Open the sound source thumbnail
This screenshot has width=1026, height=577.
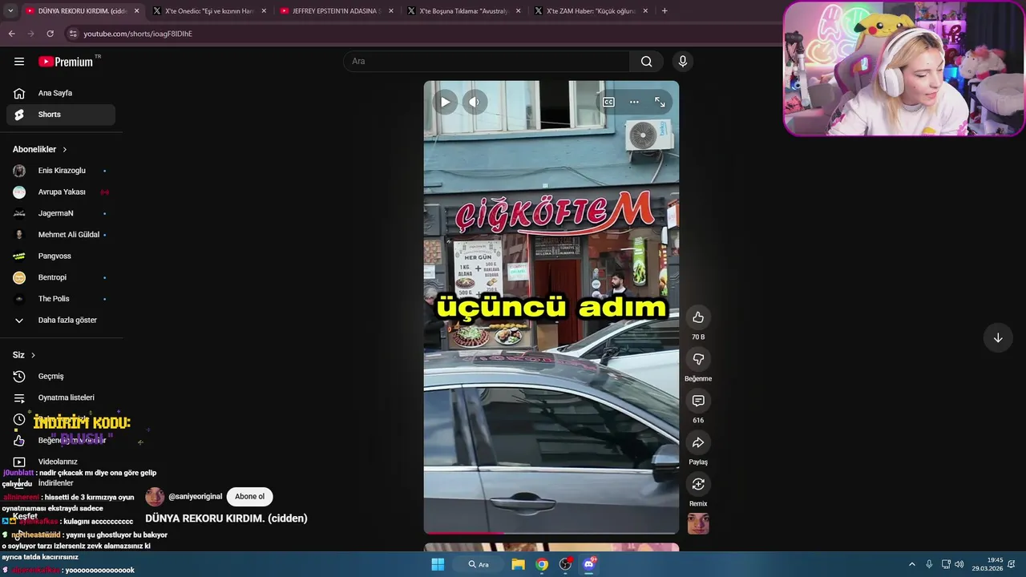[698, 523]
